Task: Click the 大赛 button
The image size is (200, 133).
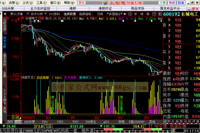Action: tap(163, 3)
